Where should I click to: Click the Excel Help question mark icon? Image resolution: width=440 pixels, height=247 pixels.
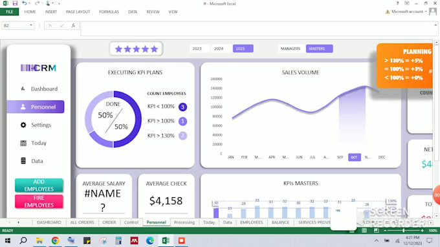tap(397, 3)
